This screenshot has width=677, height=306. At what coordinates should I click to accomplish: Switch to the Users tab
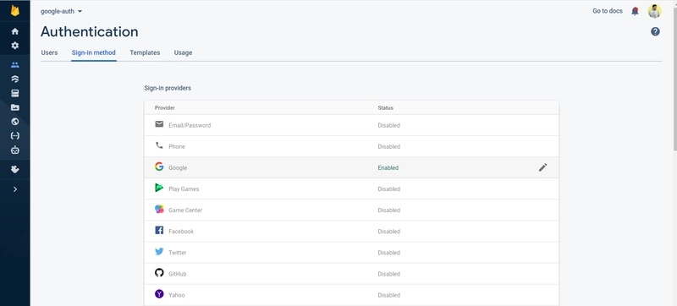[49, 52]
